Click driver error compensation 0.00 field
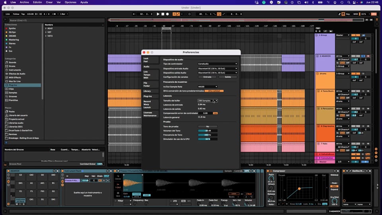The width and height of the screenshot is (382, 215). coord(205,113)
